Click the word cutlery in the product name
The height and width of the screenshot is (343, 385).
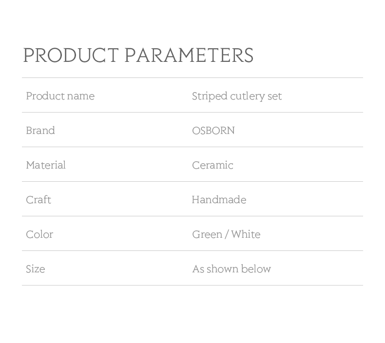[247, 96]
